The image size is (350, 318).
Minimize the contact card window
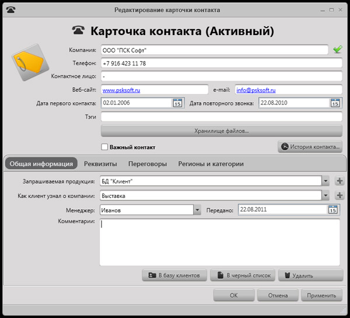click(323, 10)
